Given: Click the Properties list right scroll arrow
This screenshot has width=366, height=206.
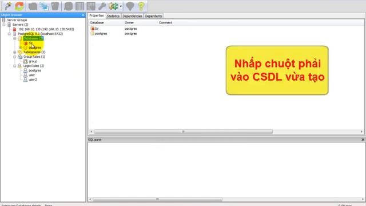Looking at the screenshot, I should 362,132.
